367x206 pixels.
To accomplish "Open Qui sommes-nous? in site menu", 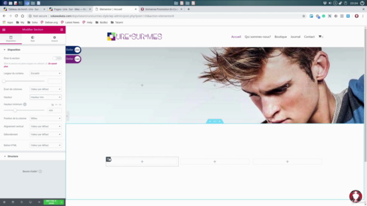I will 257,37.
